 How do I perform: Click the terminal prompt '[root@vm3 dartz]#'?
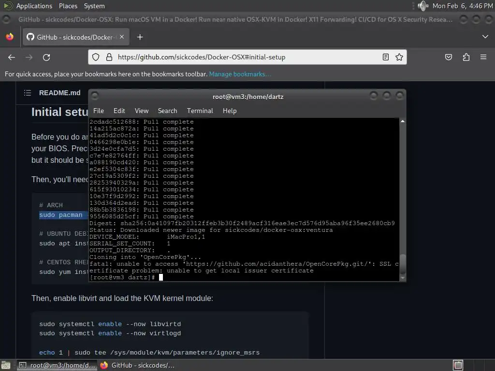[122, 277]
